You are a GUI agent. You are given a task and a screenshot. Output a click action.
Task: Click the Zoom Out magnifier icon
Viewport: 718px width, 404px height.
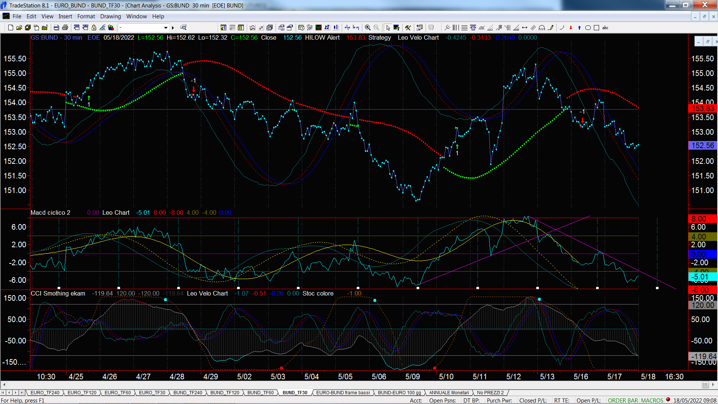pyautogui.click(x=376, y=27)
